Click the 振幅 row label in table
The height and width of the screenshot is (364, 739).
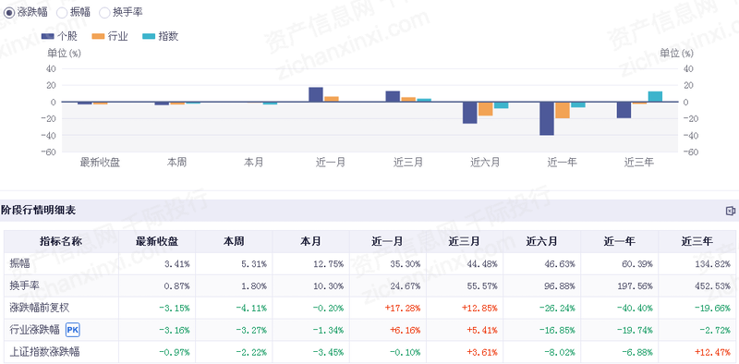19,264
